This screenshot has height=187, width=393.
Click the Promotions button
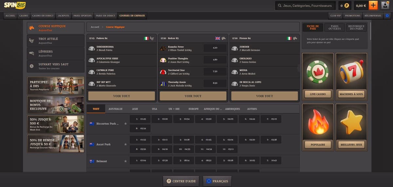click(x=352, y=15)
